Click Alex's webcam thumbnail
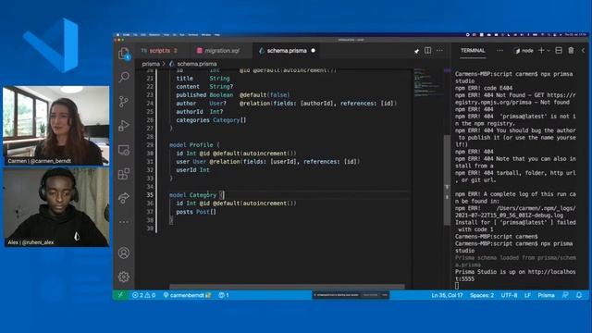592x333 pixels. (56, 207)
